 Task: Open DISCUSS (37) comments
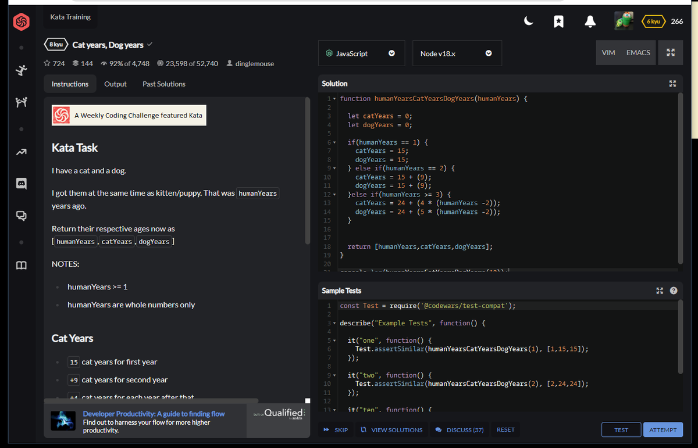[460, 430]
